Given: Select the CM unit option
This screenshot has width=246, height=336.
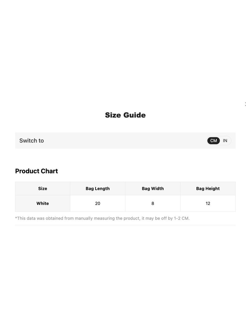Looking at the screenshot, I should tap(213, 141).
